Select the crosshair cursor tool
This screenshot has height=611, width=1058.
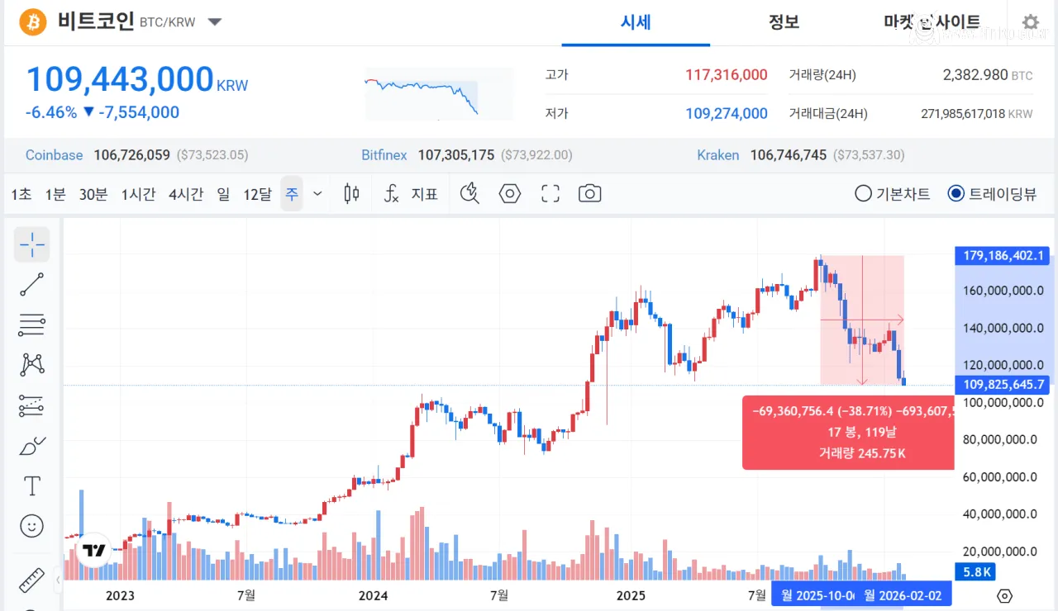pos(31,244)
